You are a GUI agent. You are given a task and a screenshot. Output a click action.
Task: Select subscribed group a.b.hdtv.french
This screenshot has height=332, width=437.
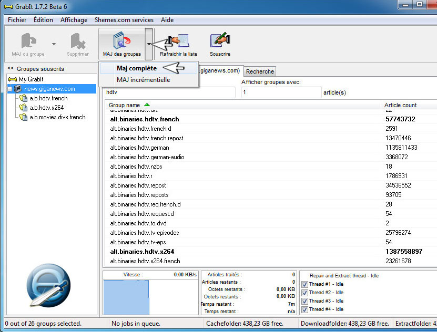(48, 98)
